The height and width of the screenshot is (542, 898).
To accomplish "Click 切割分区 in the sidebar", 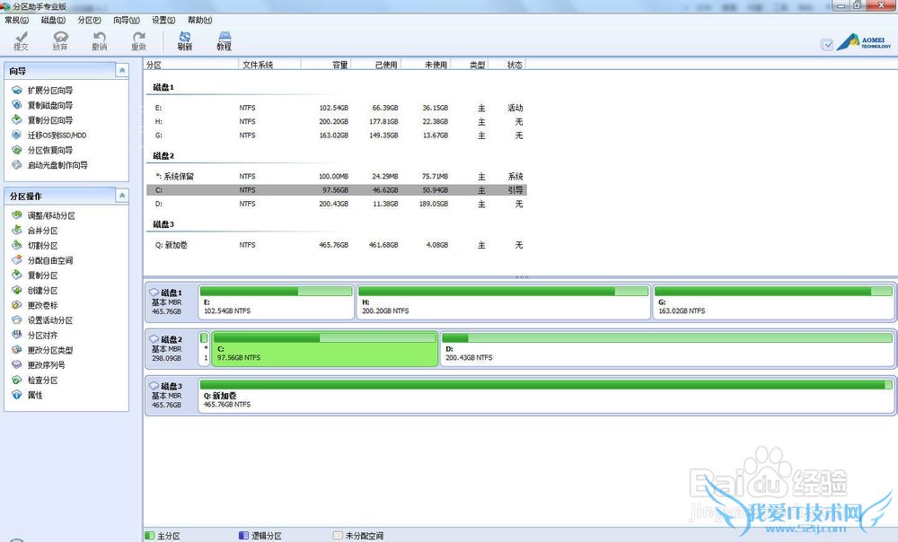I will point(41,246).
